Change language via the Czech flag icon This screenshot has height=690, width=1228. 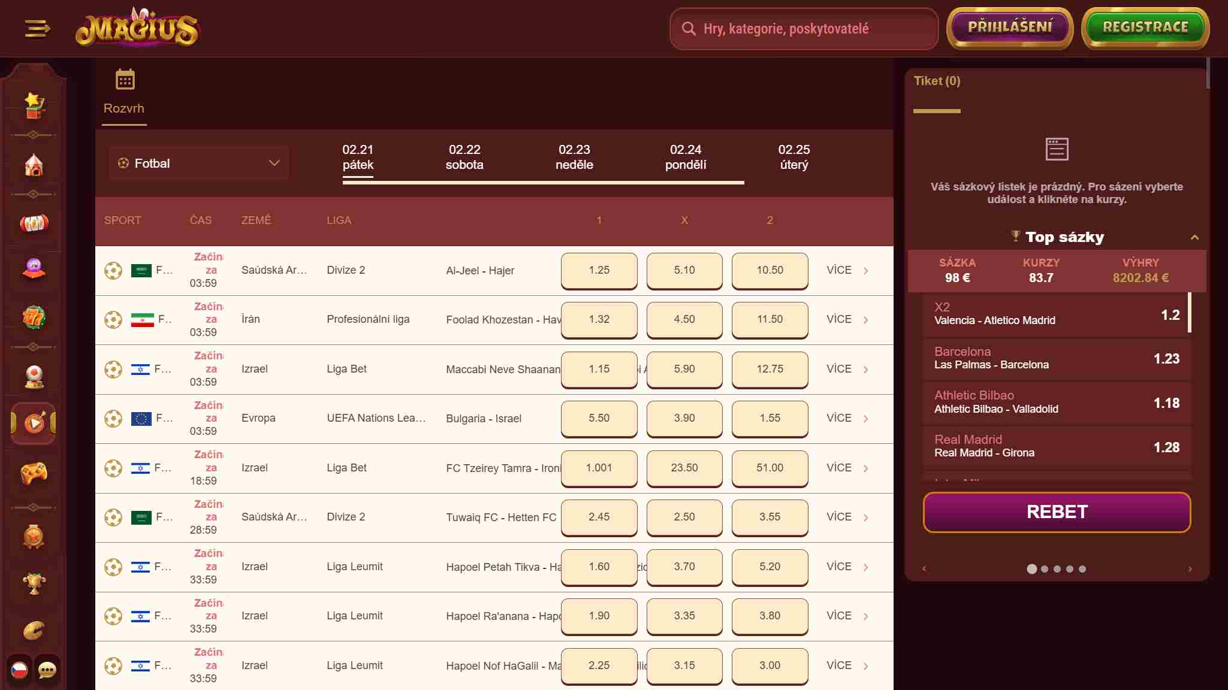[x=19, y=670]
